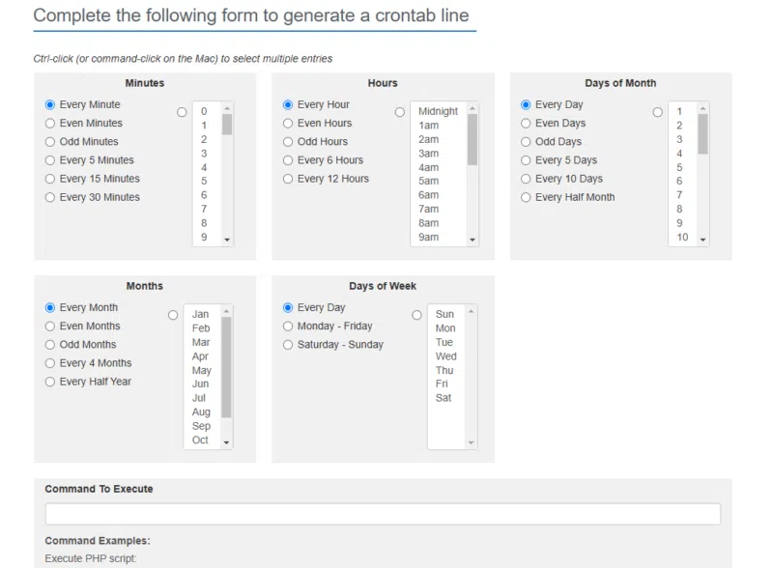773x568 pixels.
Task: Click down arrow of Months list scrollbar
Action: [x=227, y=442]
